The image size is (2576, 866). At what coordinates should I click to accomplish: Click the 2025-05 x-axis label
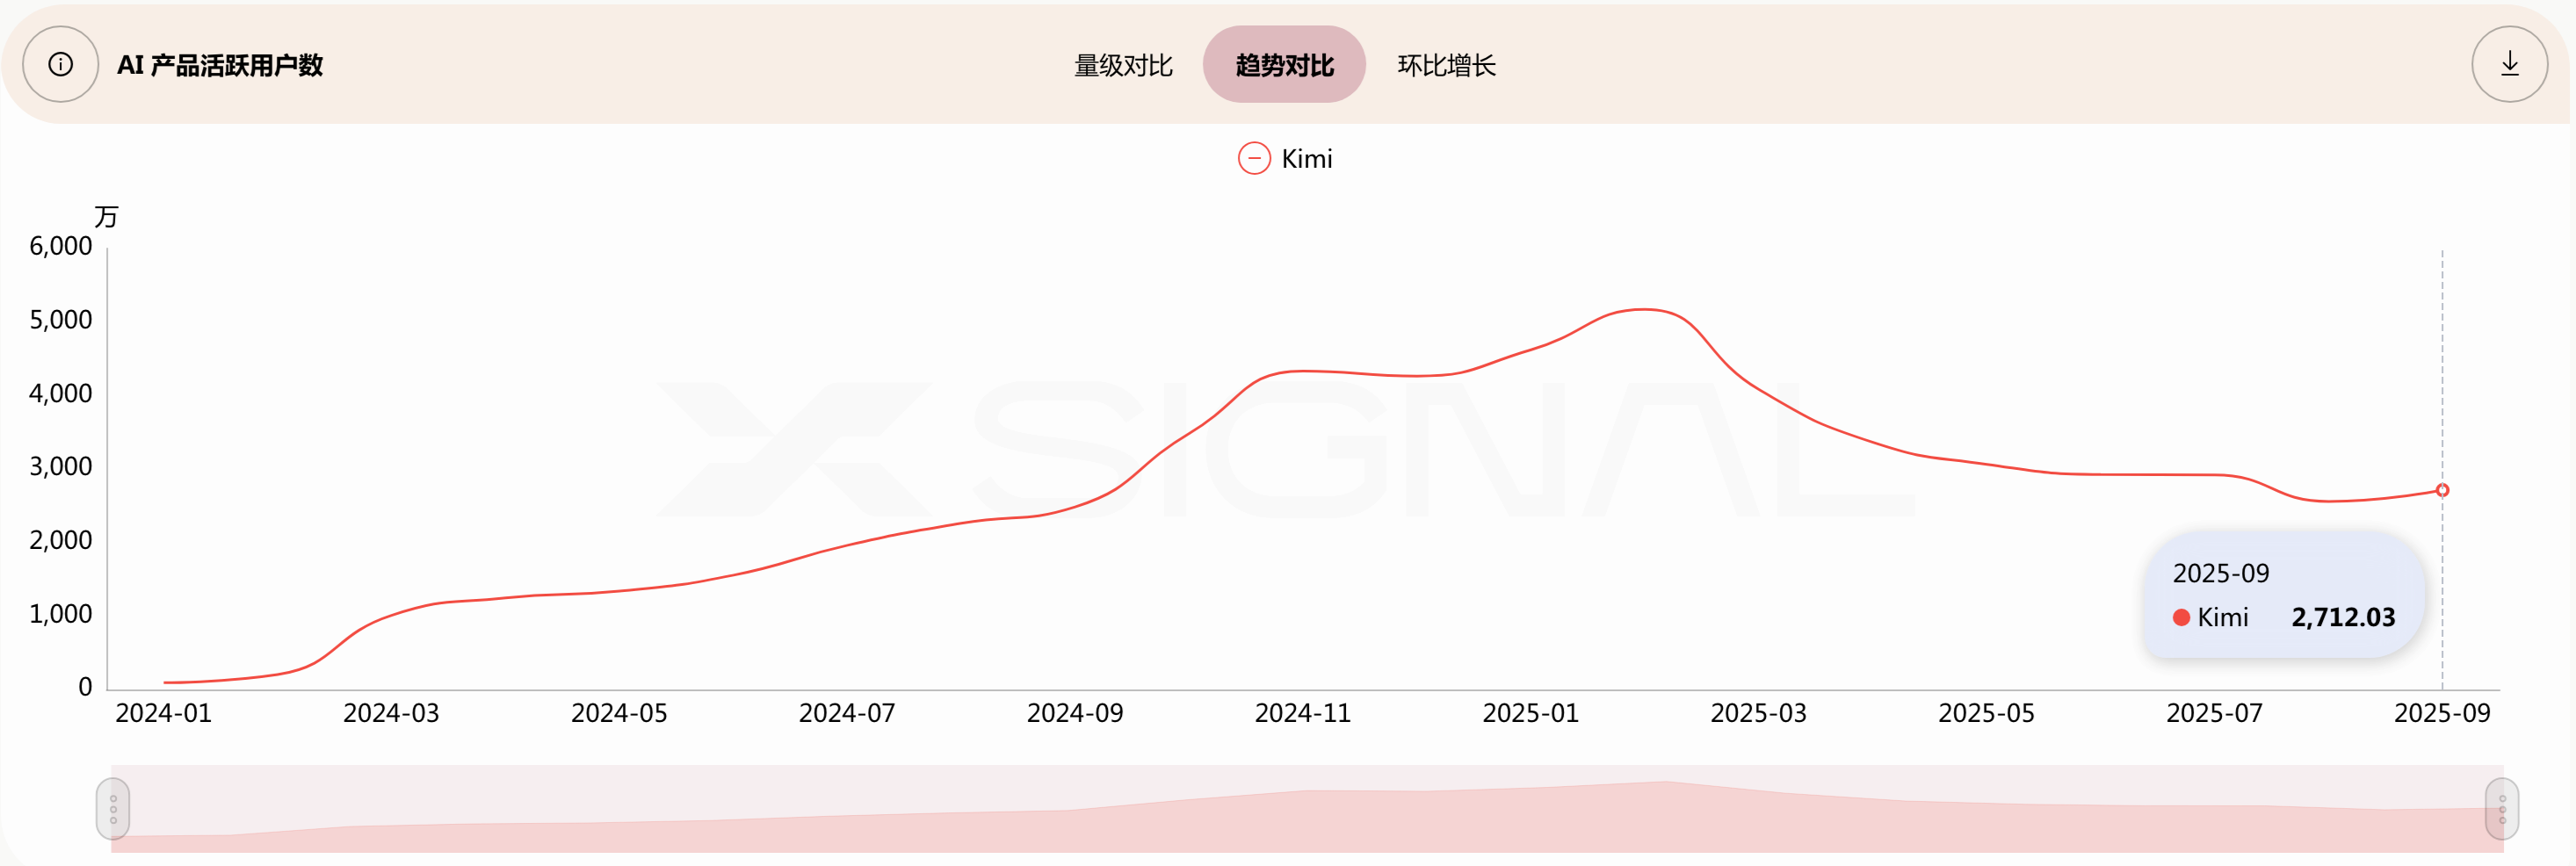coord(1986,713)
